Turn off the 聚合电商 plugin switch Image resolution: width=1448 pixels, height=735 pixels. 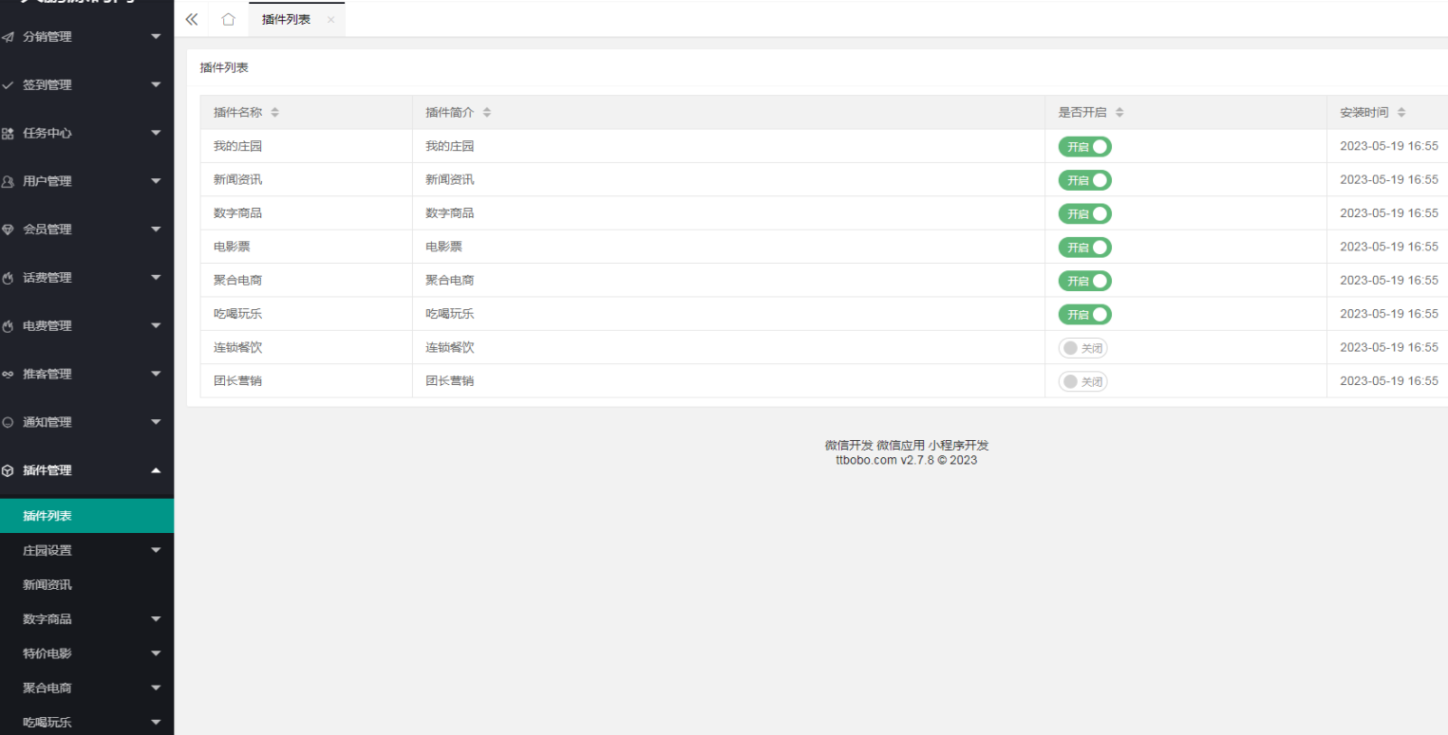(1085, 281)
